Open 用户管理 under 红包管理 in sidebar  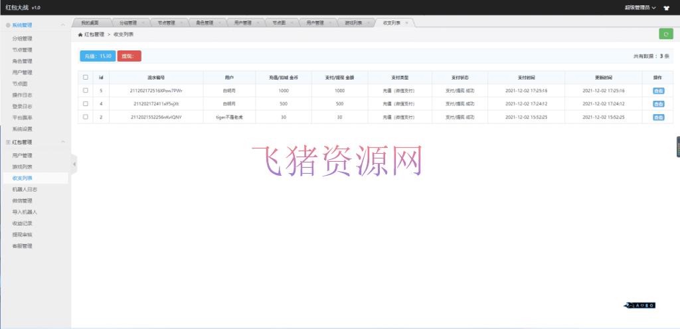22,155
